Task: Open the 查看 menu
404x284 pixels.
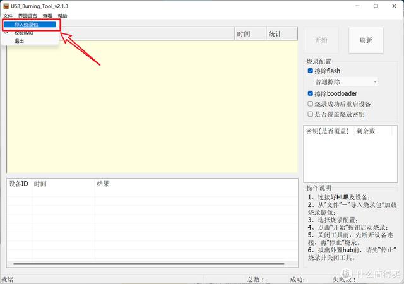Action: 47,16
